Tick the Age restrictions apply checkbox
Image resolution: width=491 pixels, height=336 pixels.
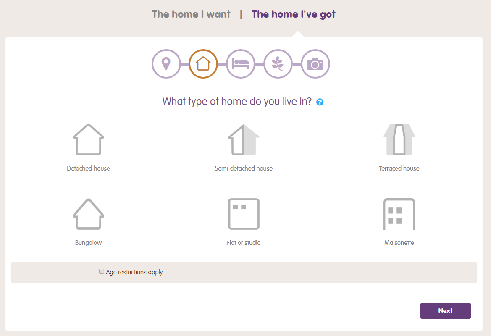pyautogui.click(x=102, y=272)
